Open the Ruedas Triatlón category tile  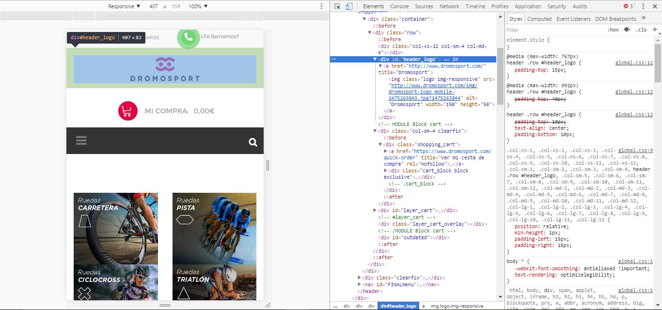[214, 282]
